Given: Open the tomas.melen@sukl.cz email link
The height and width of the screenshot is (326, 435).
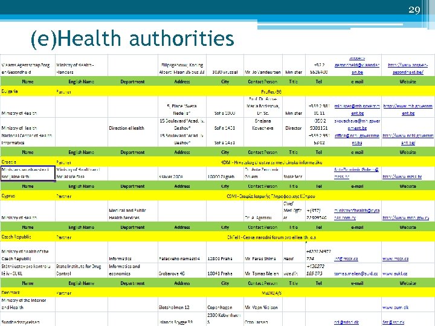Looking at the screenshot, I should pos(356,273).
